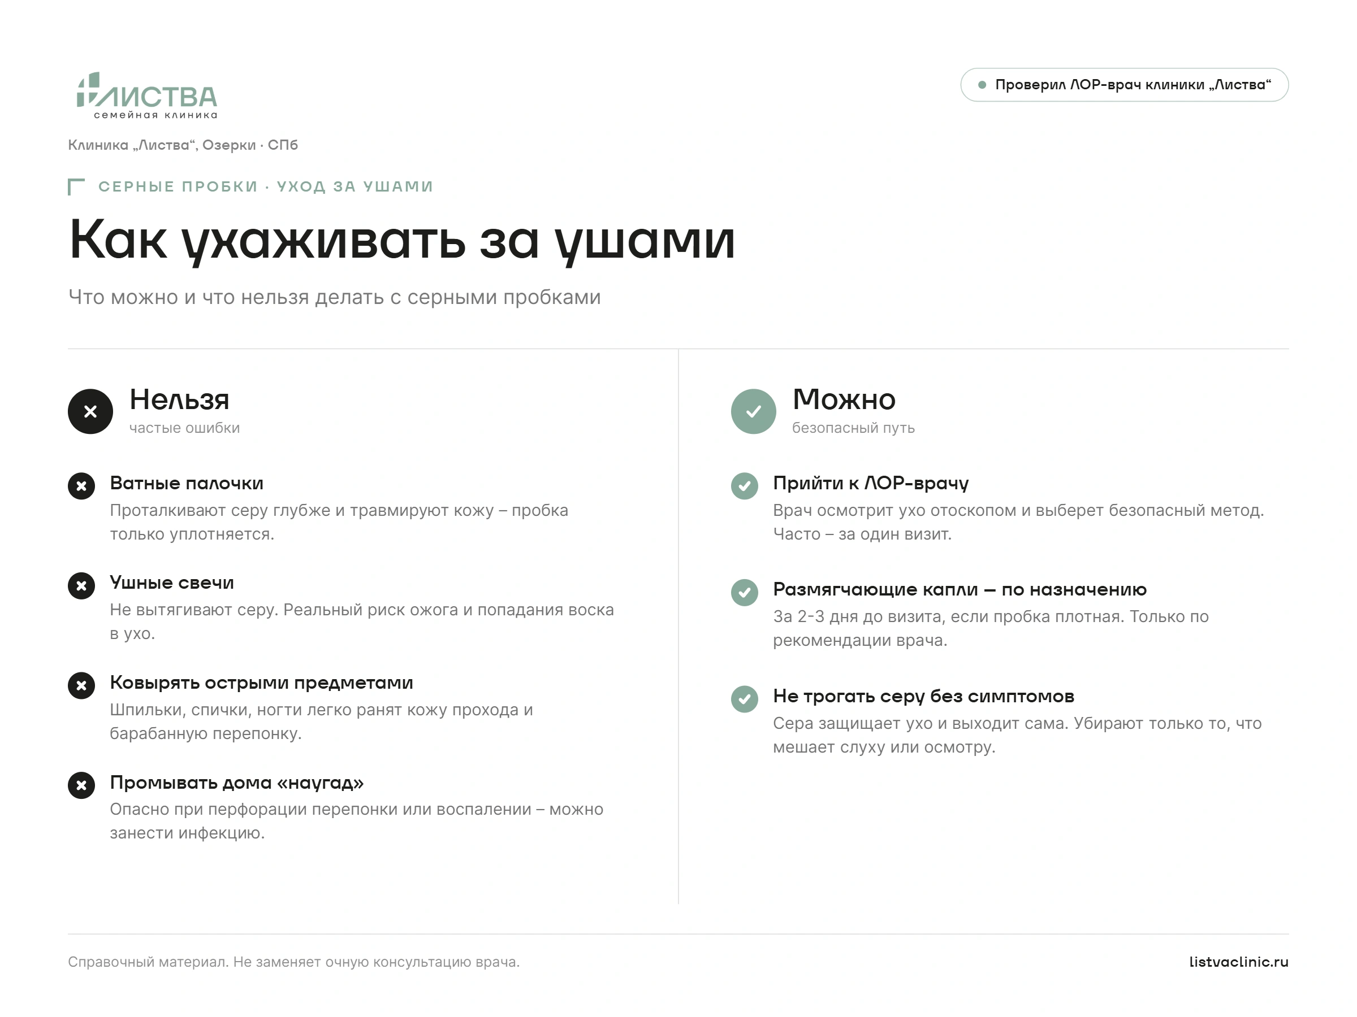Click the Нельзя column heading
1357x1017 pixels.
coord(179,399)
